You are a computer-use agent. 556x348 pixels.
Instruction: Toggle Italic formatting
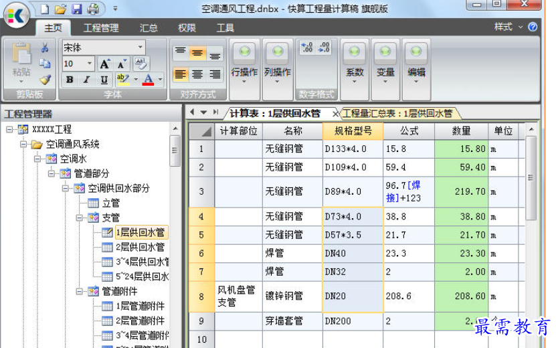click(86, 80)
